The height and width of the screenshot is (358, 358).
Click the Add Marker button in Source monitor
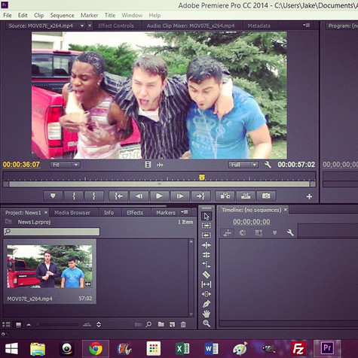point(53,196)
